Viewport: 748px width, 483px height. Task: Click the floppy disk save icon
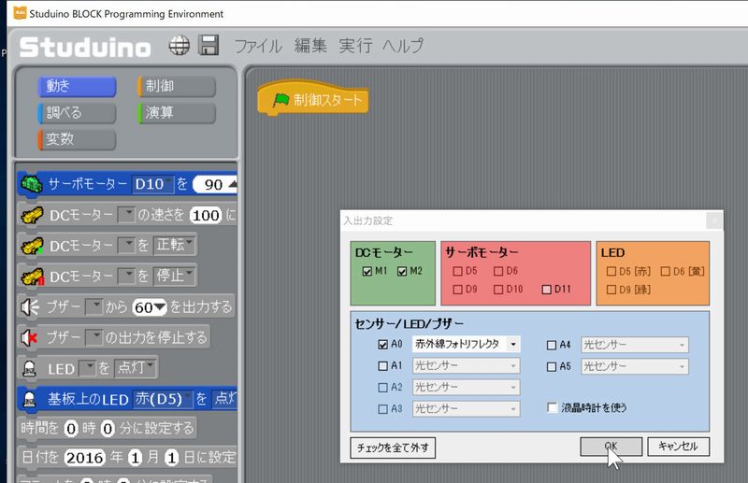click(x=209, y=46)
